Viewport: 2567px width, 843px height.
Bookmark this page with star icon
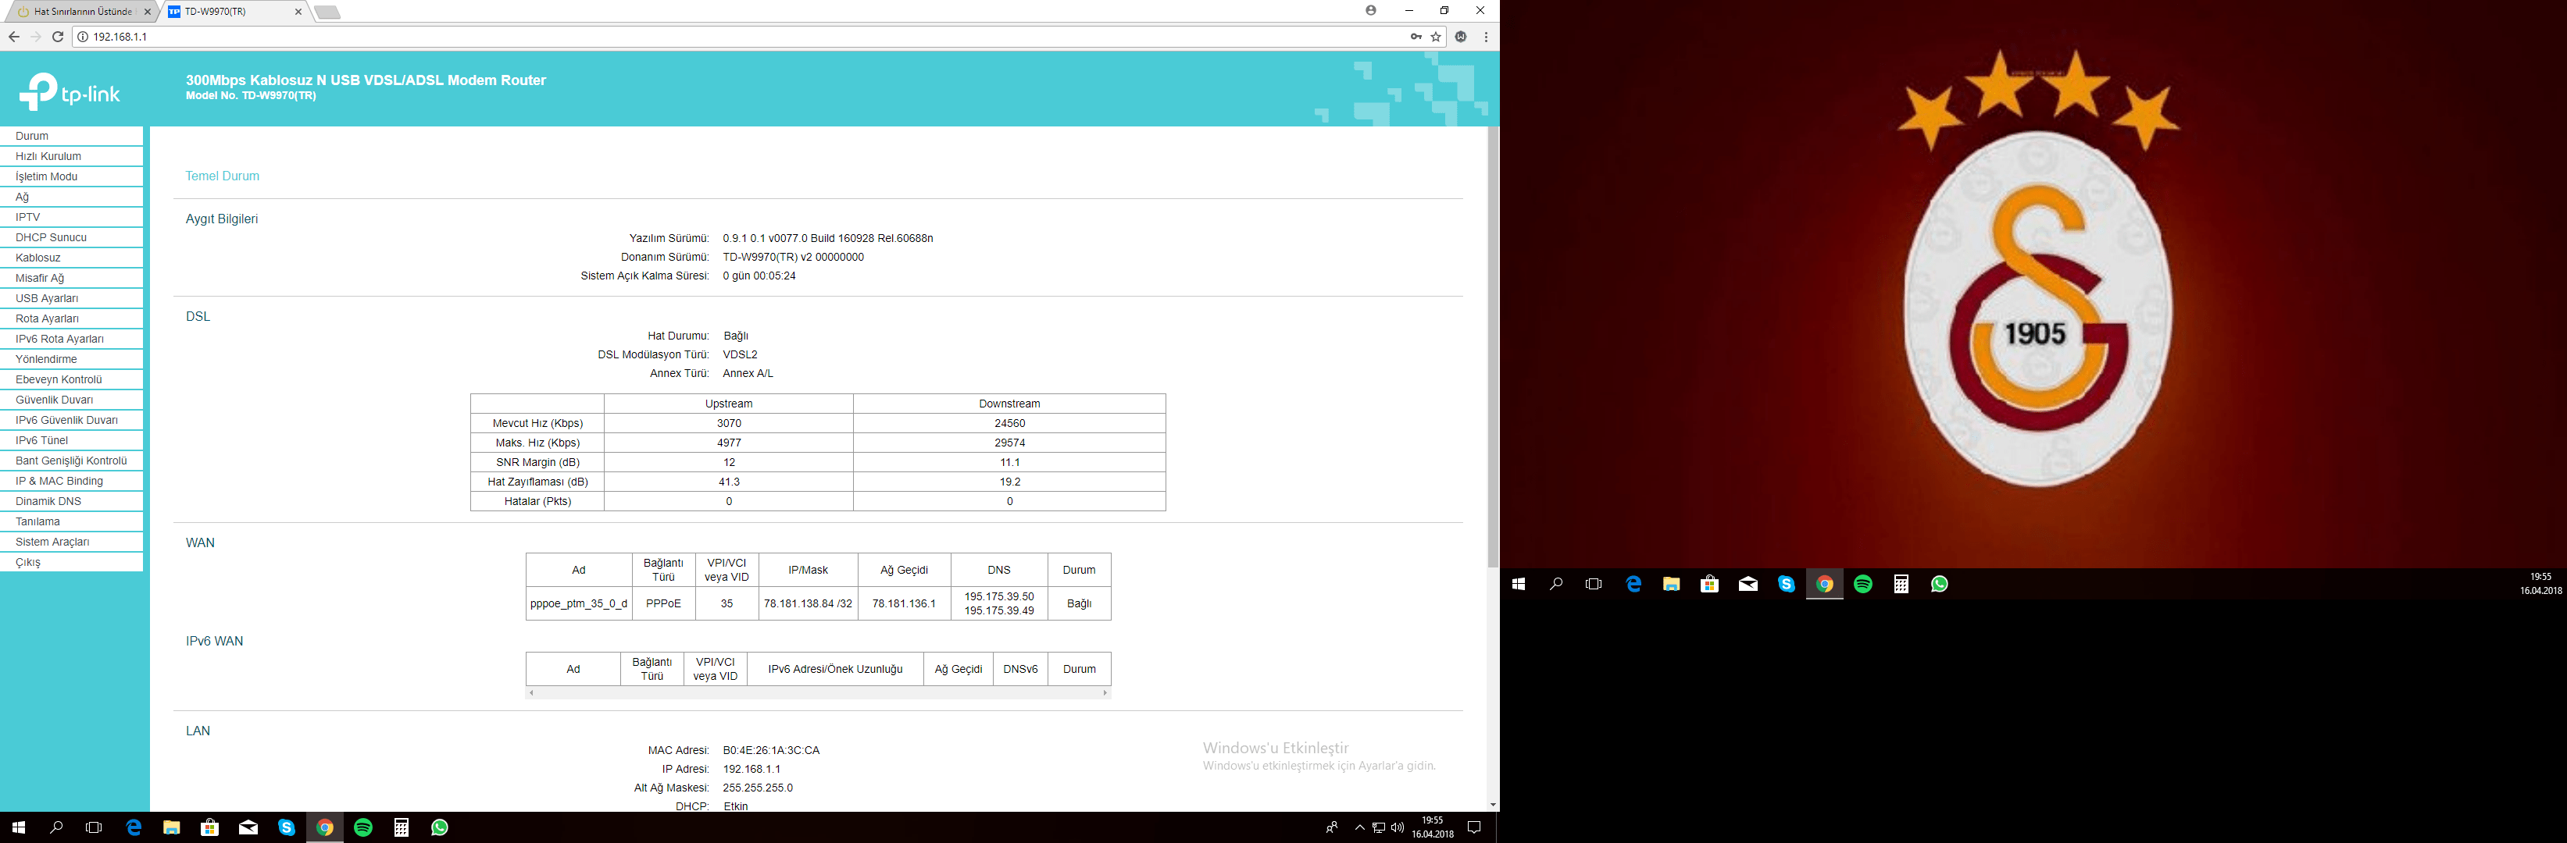[1436, 37]
